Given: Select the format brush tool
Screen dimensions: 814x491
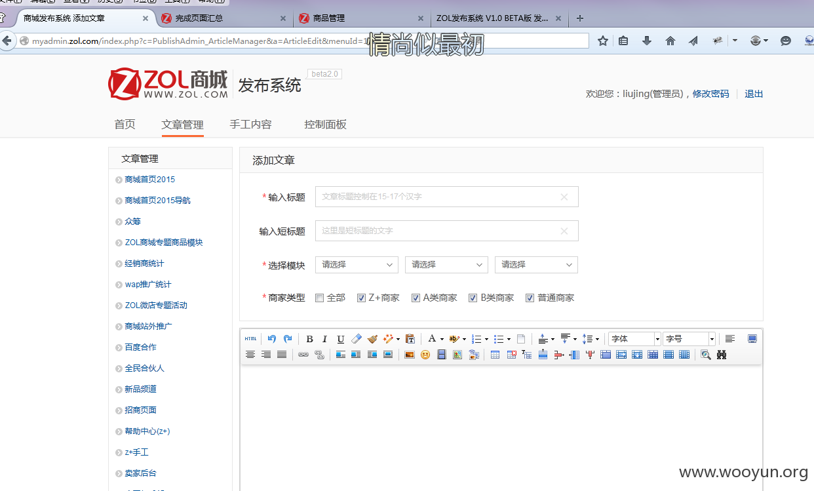Looking at the screenshot, I should (372, 339).
